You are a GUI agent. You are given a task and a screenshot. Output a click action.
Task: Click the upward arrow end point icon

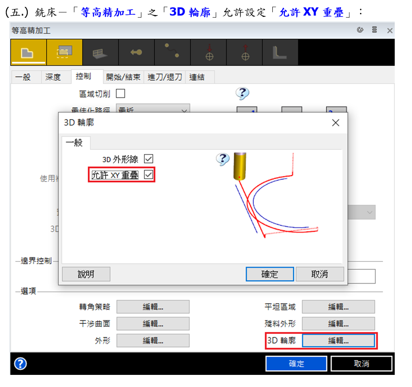(245, 52)
